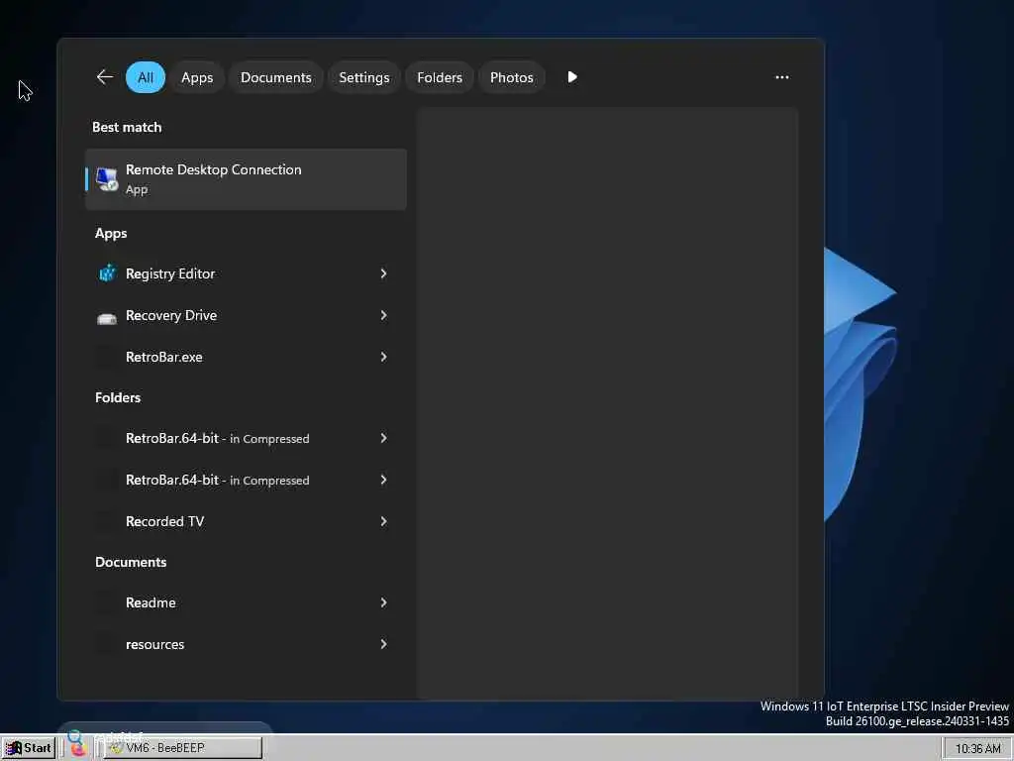Switch to the Documents filter
Screen dimensions: 1014x761
pyautogui.click(x=276, y=77)
